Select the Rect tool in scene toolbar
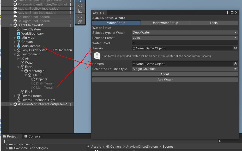This screenshot has height=151, width=242. (x=80, y=16)
